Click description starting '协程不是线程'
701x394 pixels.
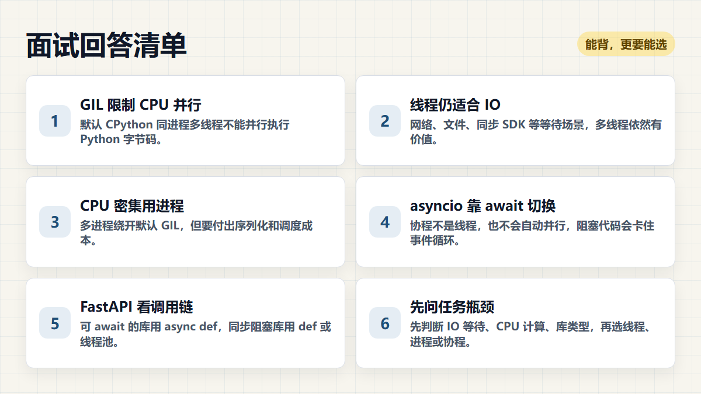tap(532, 233)
